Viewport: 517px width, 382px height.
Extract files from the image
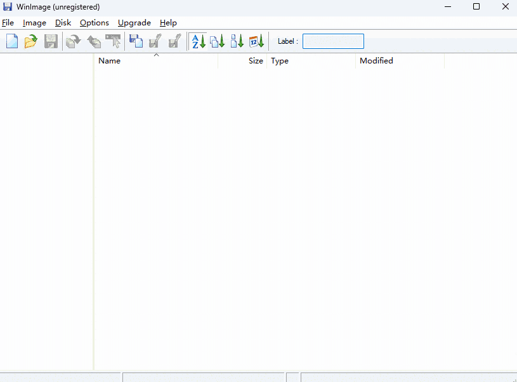72,41
